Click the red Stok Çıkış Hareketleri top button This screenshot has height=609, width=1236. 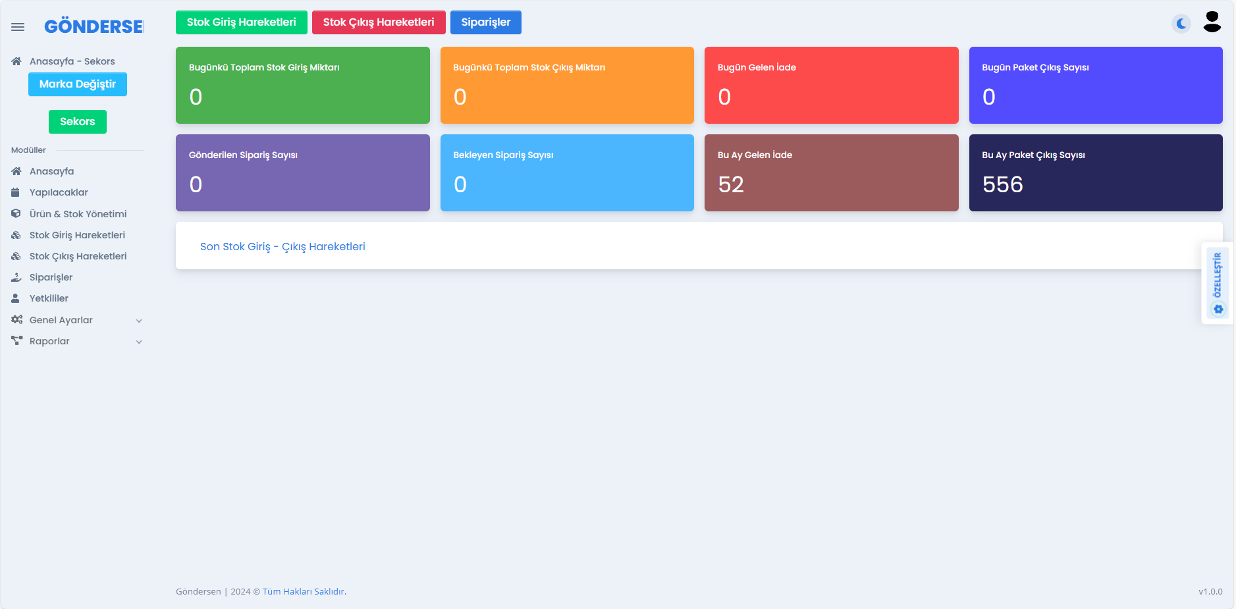coord(379,22)
